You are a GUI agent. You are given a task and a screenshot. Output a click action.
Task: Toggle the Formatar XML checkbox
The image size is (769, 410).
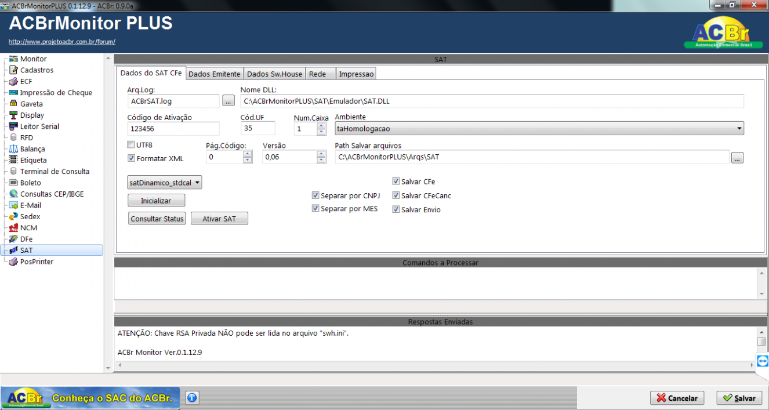point(131,158)
